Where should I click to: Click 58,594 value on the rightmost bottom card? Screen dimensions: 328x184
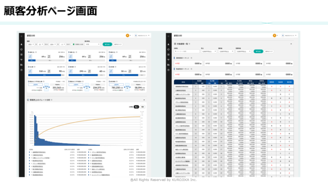click(x=138, y=88)
